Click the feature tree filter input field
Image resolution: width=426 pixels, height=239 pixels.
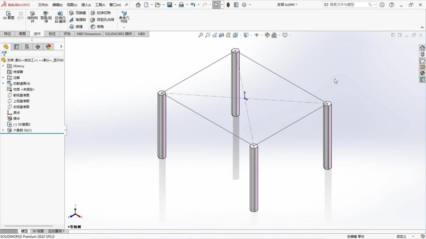point(33,54)
